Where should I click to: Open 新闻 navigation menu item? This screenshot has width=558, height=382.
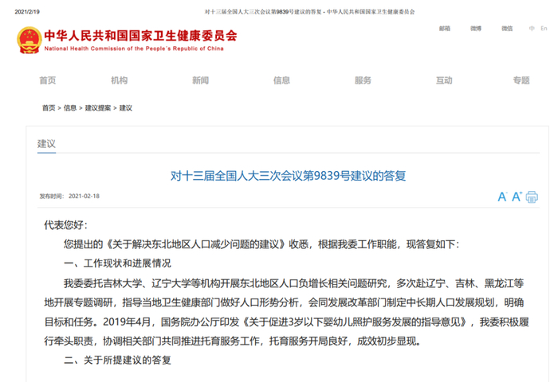(201, 80)
